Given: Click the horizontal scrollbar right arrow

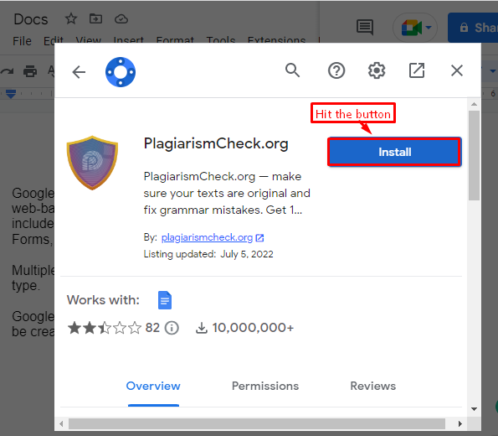Looking at the screenshot, I should click(459, 423).
